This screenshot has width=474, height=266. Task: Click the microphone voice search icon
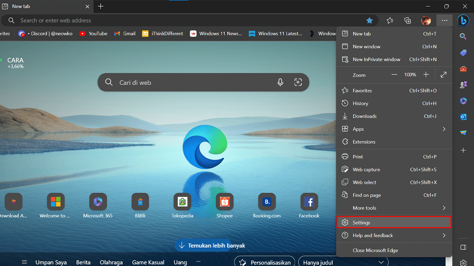click(x=280, y=82)
